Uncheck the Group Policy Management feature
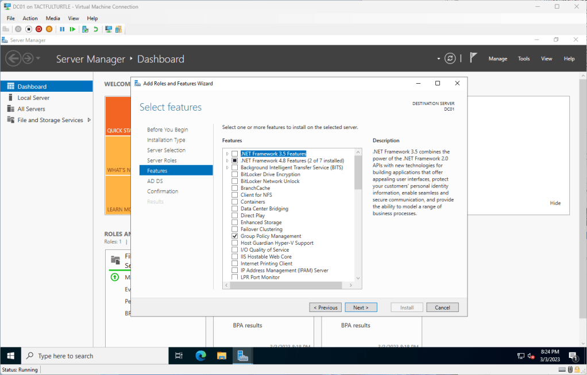The width and height of the screenshot is (587, 375). tap(234, 236)
